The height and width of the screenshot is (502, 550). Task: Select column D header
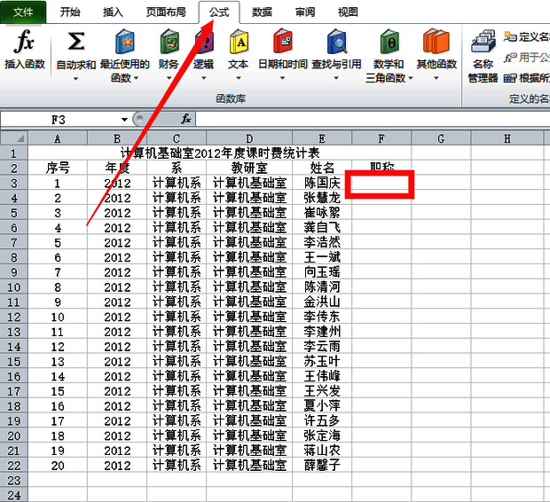(x=249, y=138)
